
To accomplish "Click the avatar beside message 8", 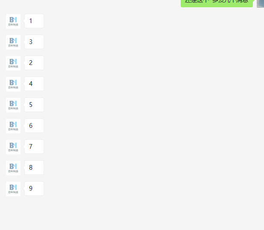I will coord(13,168).
